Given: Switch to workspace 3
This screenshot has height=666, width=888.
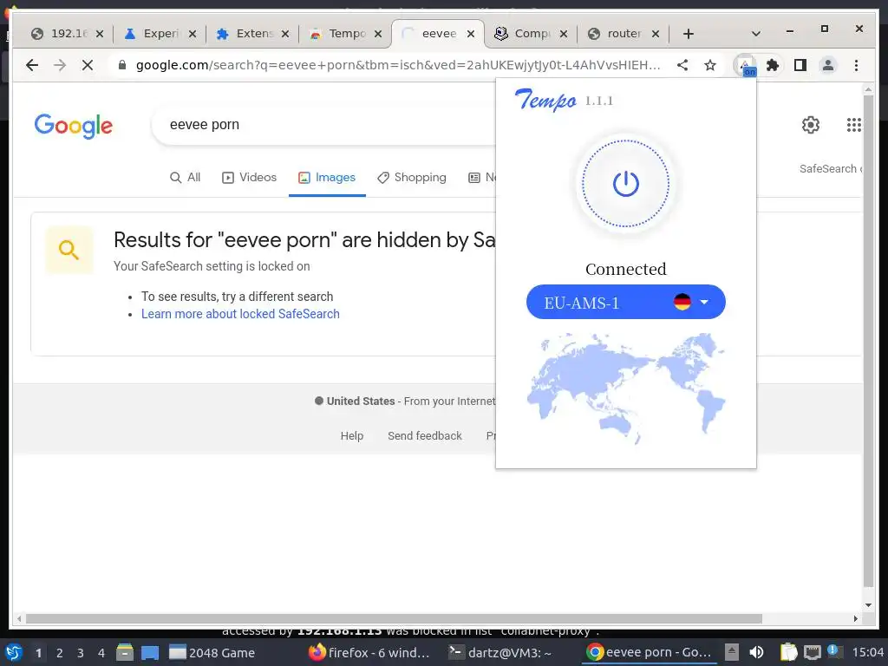Looking at the screenshot, I should 81,653.
